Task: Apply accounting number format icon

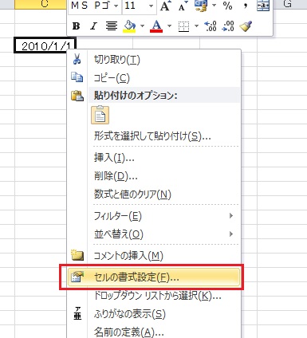Action: (200, 6)
